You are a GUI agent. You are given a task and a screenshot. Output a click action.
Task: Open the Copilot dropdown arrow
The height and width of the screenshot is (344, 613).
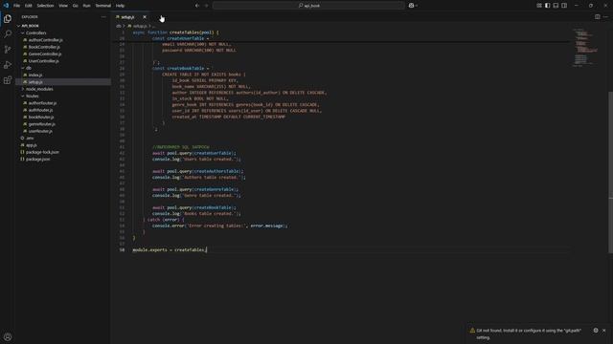click(417, 6)
